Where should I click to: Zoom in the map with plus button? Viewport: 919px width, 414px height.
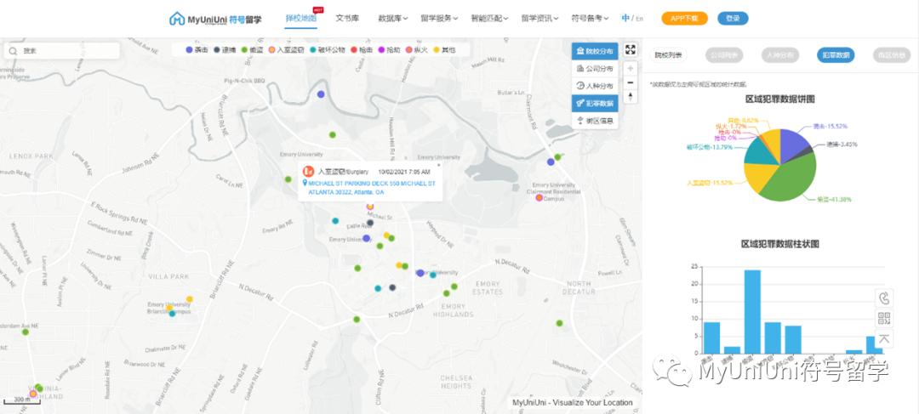pos(630,69)
